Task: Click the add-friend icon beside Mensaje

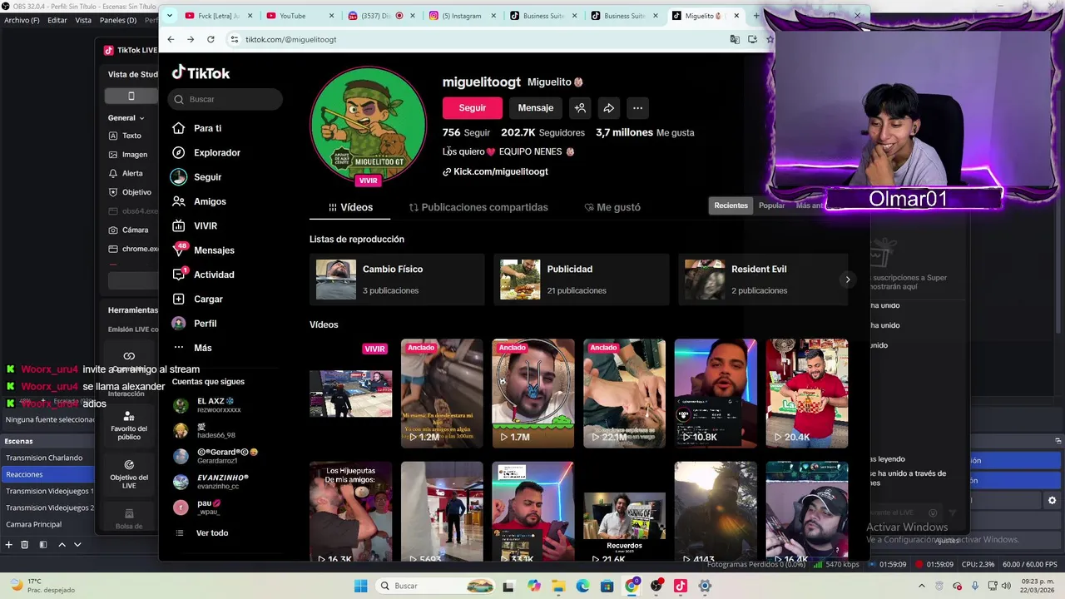Action: click(x=580, y=107)
